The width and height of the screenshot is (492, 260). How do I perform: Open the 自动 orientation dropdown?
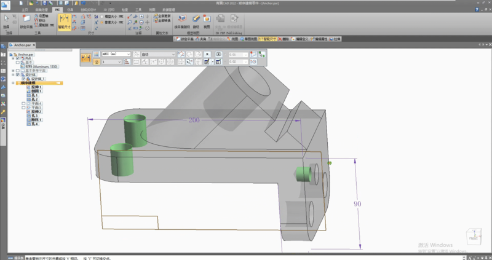[173, 54]
